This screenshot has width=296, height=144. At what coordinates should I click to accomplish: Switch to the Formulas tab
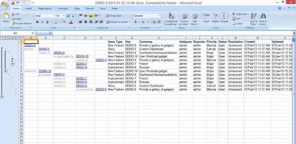63,8
